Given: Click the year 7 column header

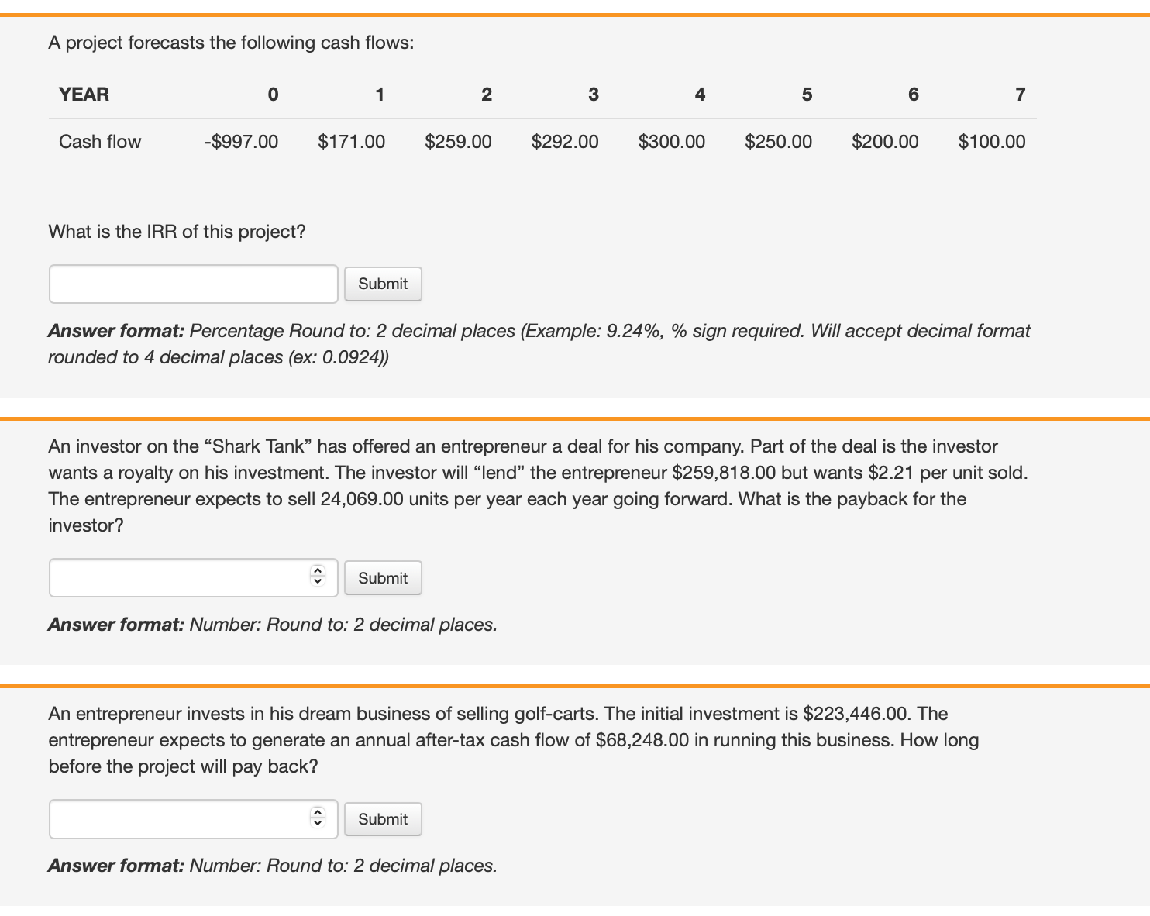Looking at the screenshot, I should (x=1021, y=95).
